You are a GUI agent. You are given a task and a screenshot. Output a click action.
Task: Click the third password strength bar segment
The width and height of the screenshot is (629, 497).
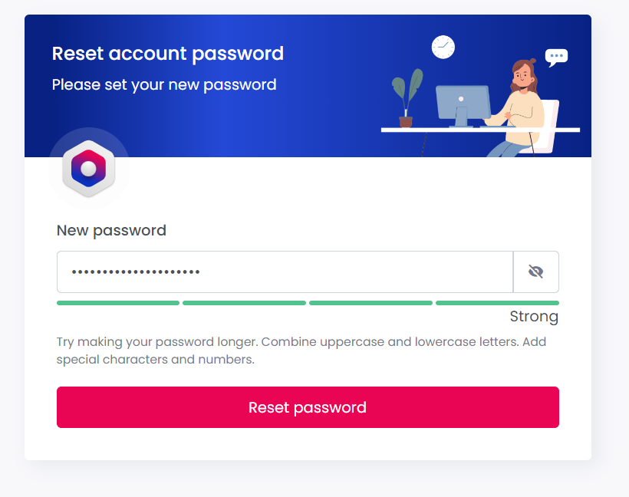coord(370,303)
